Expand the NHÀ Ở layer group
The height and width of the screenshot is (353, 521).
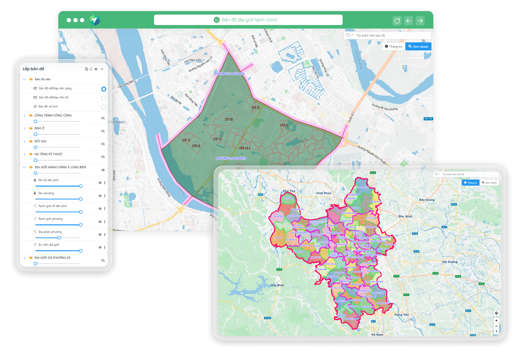pos(24,128)
